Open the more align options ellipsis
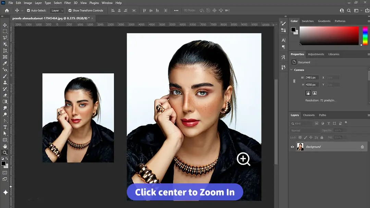The image size is (370, 208). click(x=176, y=10)
